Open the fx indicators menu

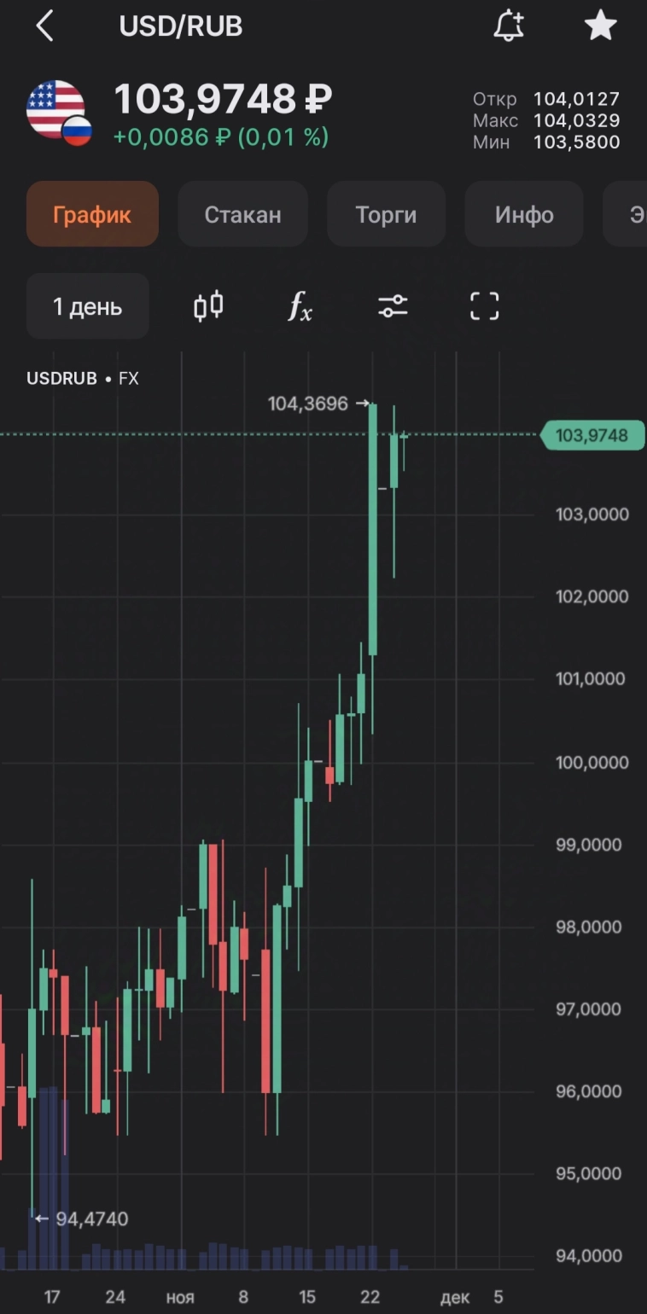coord(300,306)
